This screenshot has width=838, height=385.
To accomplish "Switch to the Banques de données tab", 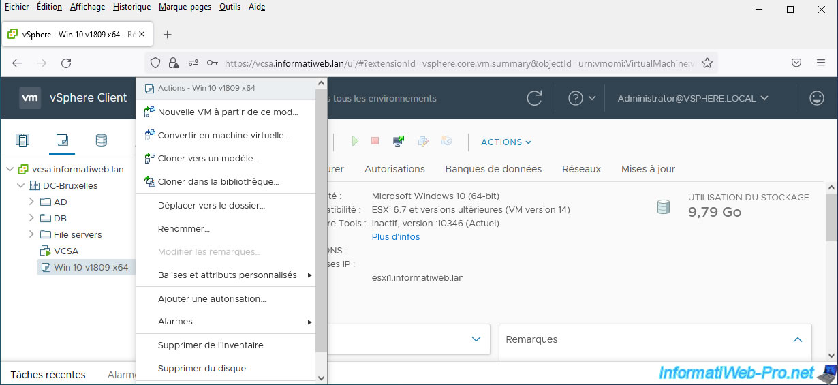I will (x=493, y=169).
